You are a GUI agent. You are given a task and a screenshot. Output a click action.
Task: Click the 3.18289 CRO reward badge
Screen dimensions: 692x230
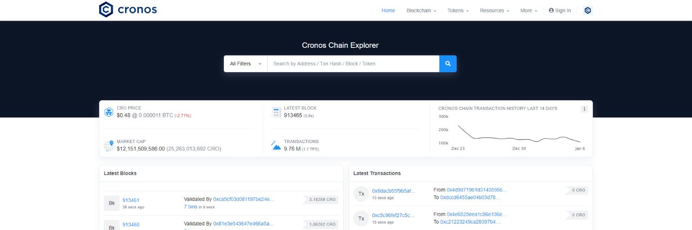pos(321,200)
